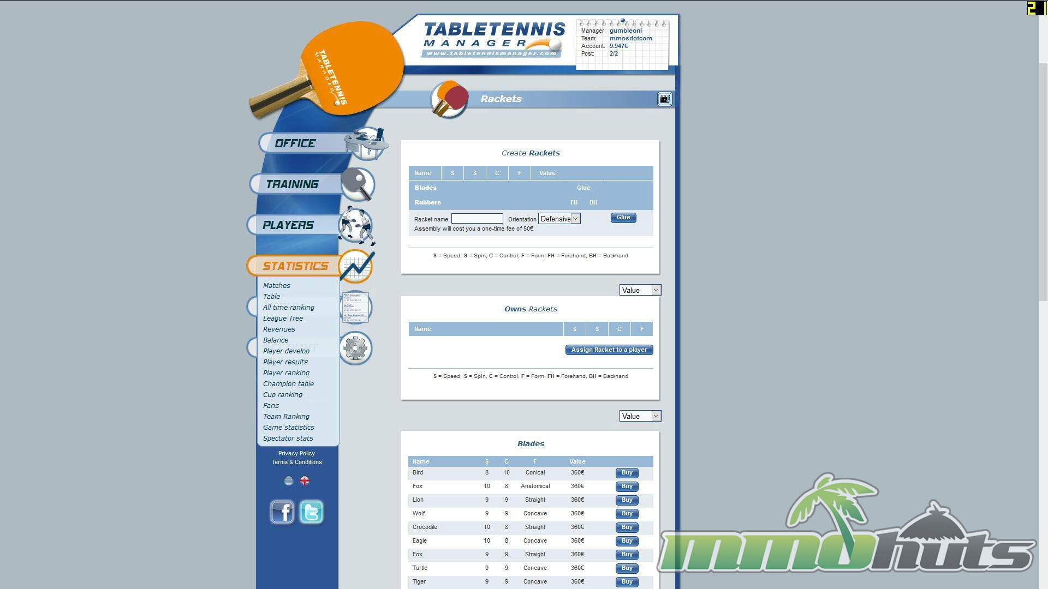Buy the Bird blade
The width and height of the screenshot is (1048, 589).
[627, 473]
